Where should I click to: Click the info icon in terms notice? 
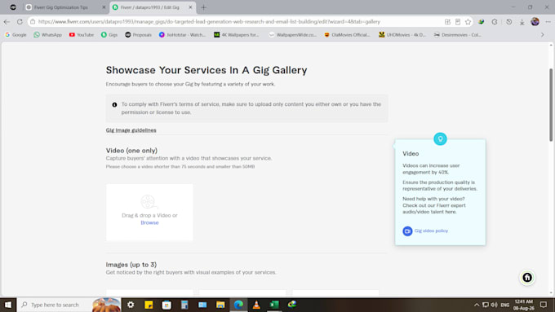click(x=114, y=104)
